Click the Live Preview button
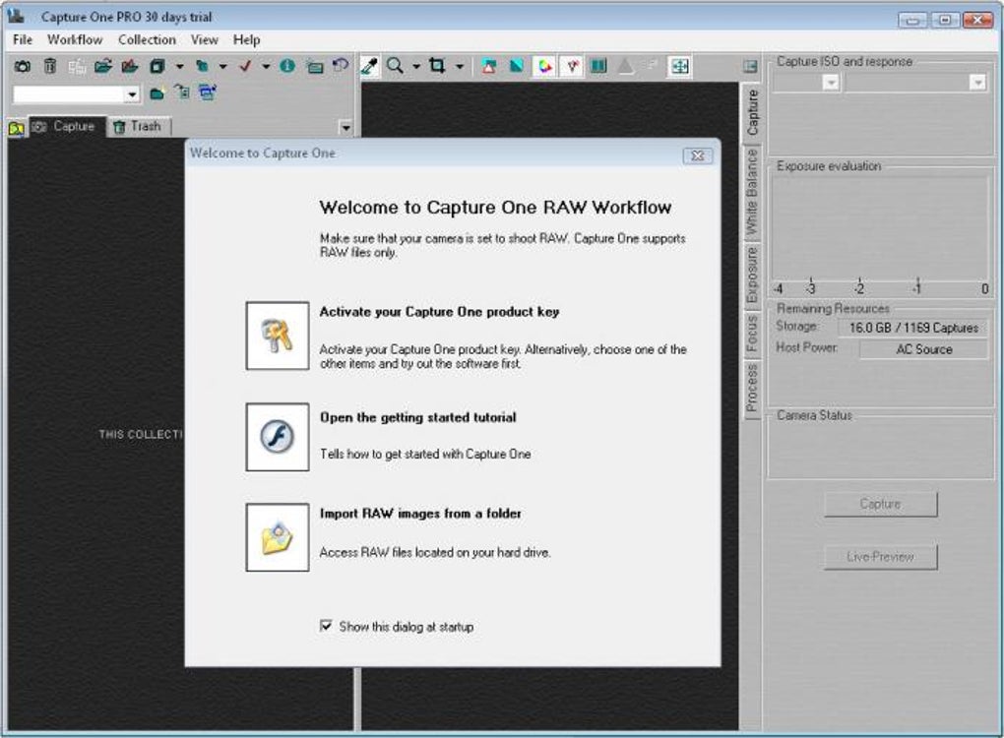The image size is (1004, 738). tap(880, 557)
